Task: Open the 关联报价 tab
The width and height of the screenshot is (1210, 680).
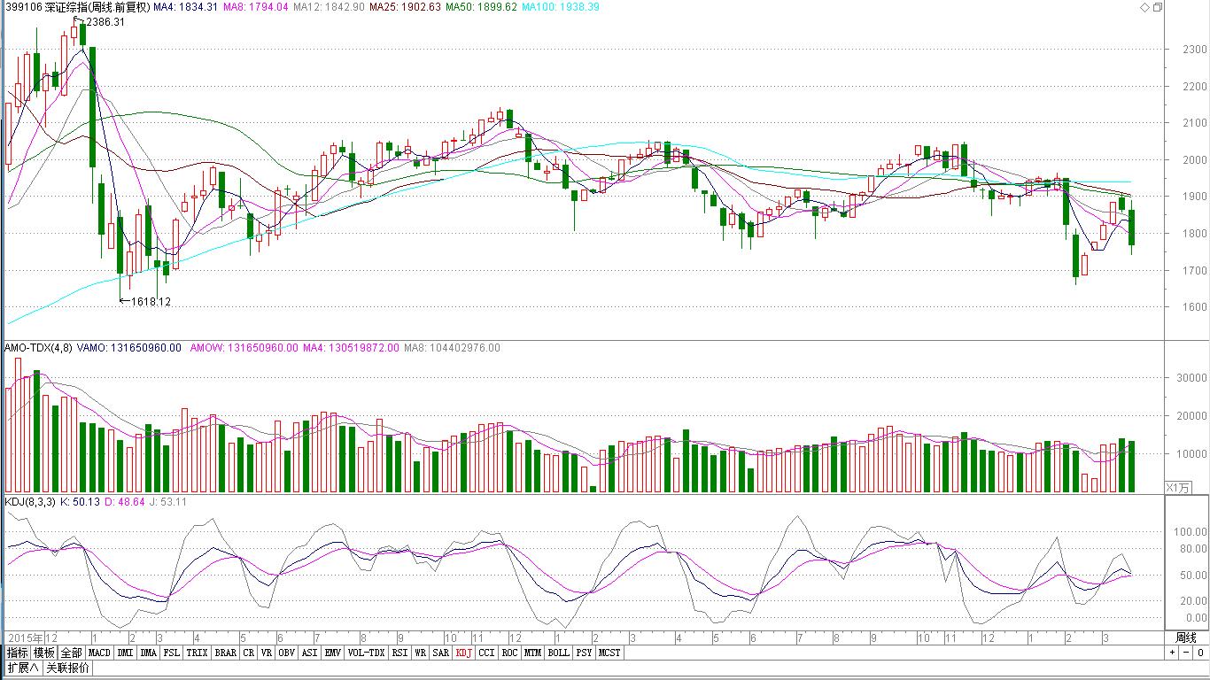Action: (67, 668)
